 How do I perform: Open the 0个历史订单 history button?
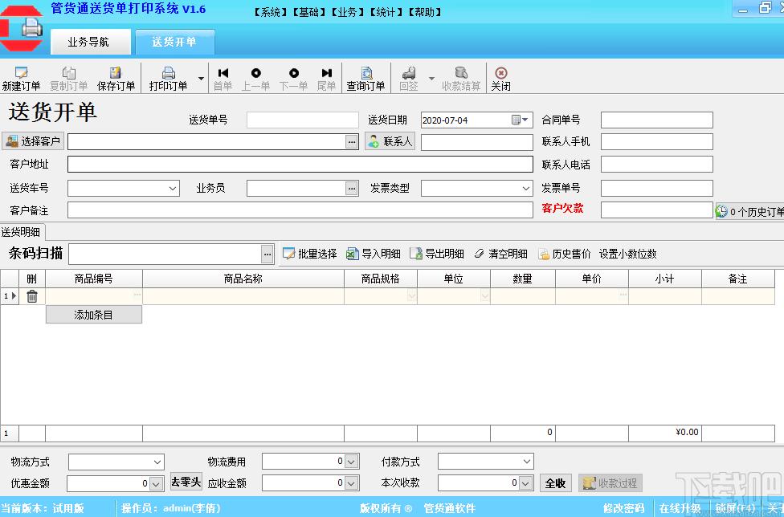tap(749, 211)
